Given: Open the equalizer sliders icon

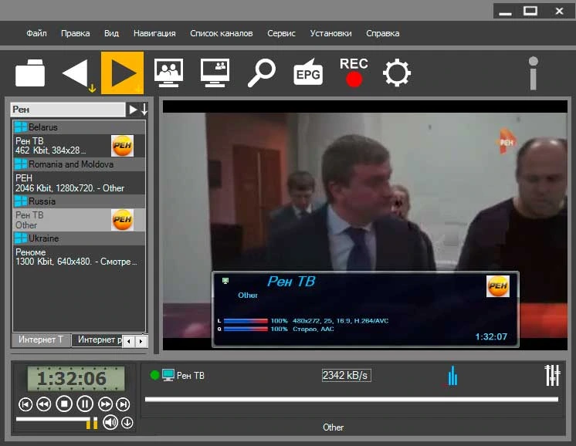Looking at the screenshot, I should point(552,375).
